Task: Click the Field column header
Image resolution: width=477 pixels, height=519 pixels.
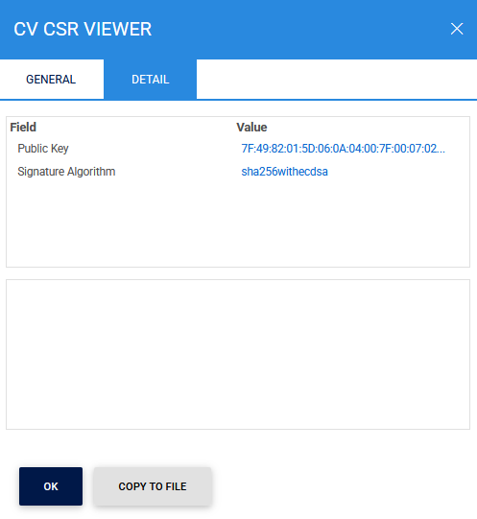Action: pyautogui.click(x=23, y=127)
